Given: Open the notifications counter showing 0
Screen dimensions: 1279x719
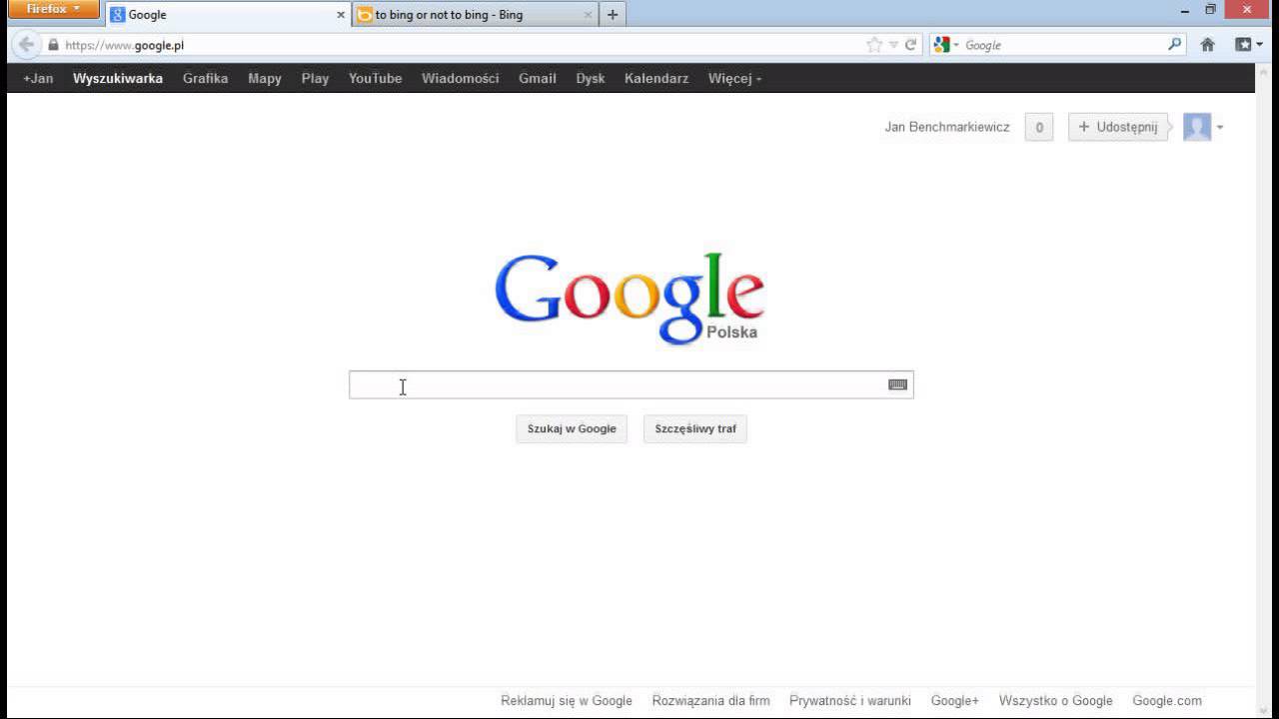Looking at the screenshot, I should (x=1039, y=127).
